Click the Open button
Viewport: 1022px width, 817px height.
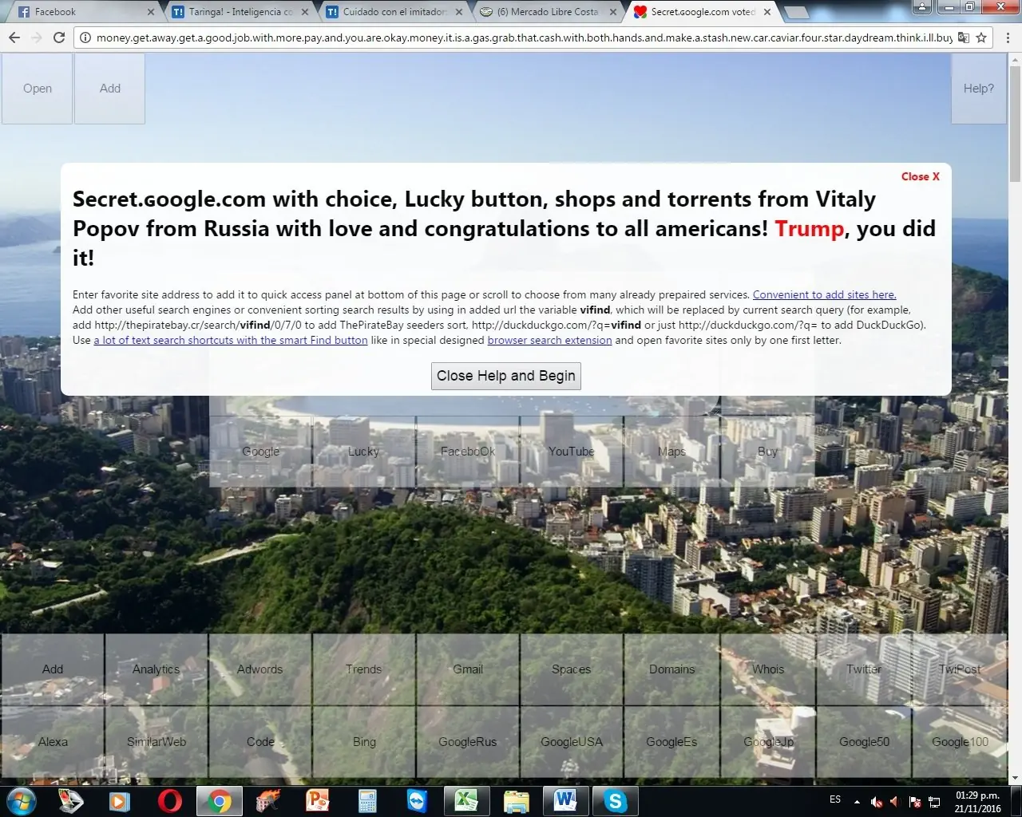38,89
